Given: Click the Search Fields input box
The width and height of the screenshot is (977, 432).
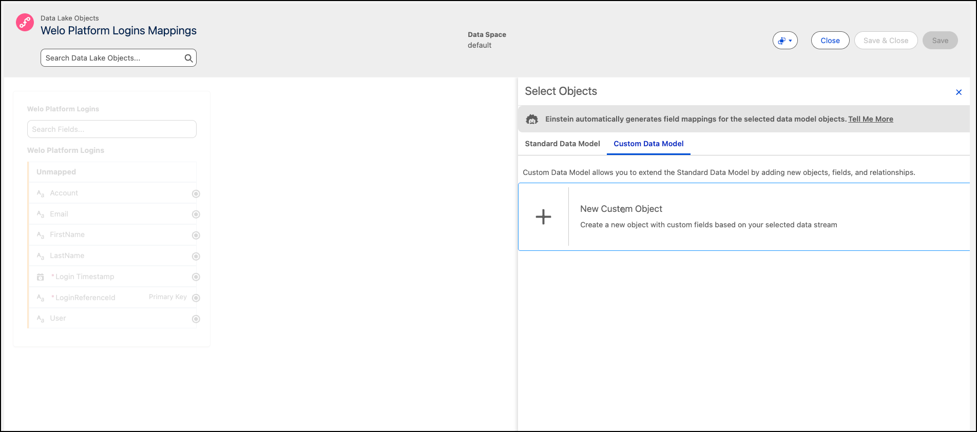Looking at the screenshot, I should pyautogui.click(x=111, y=129).
